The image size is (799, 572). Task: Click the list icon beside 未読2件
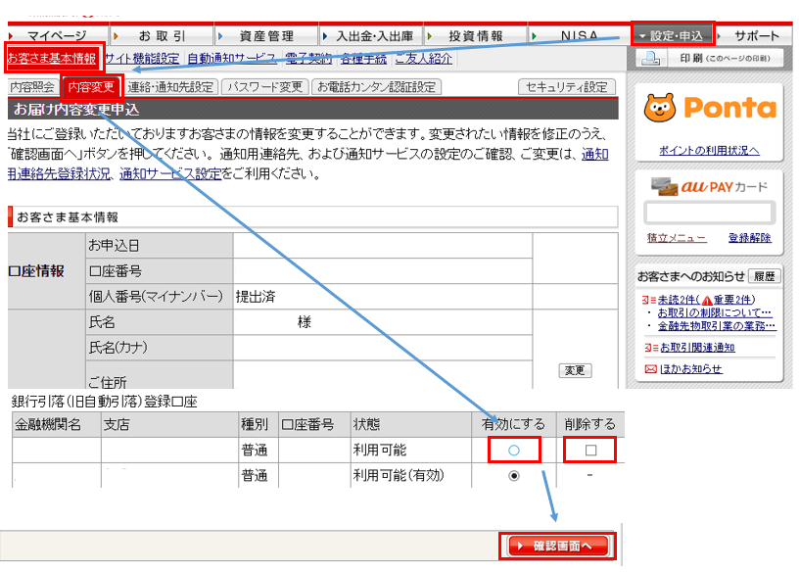pyautogui.click(x=649, y=300)
